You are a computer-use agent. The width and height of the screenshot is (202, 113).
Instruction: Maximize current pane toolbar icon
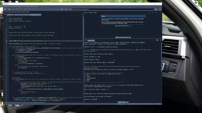click(62, 9)
